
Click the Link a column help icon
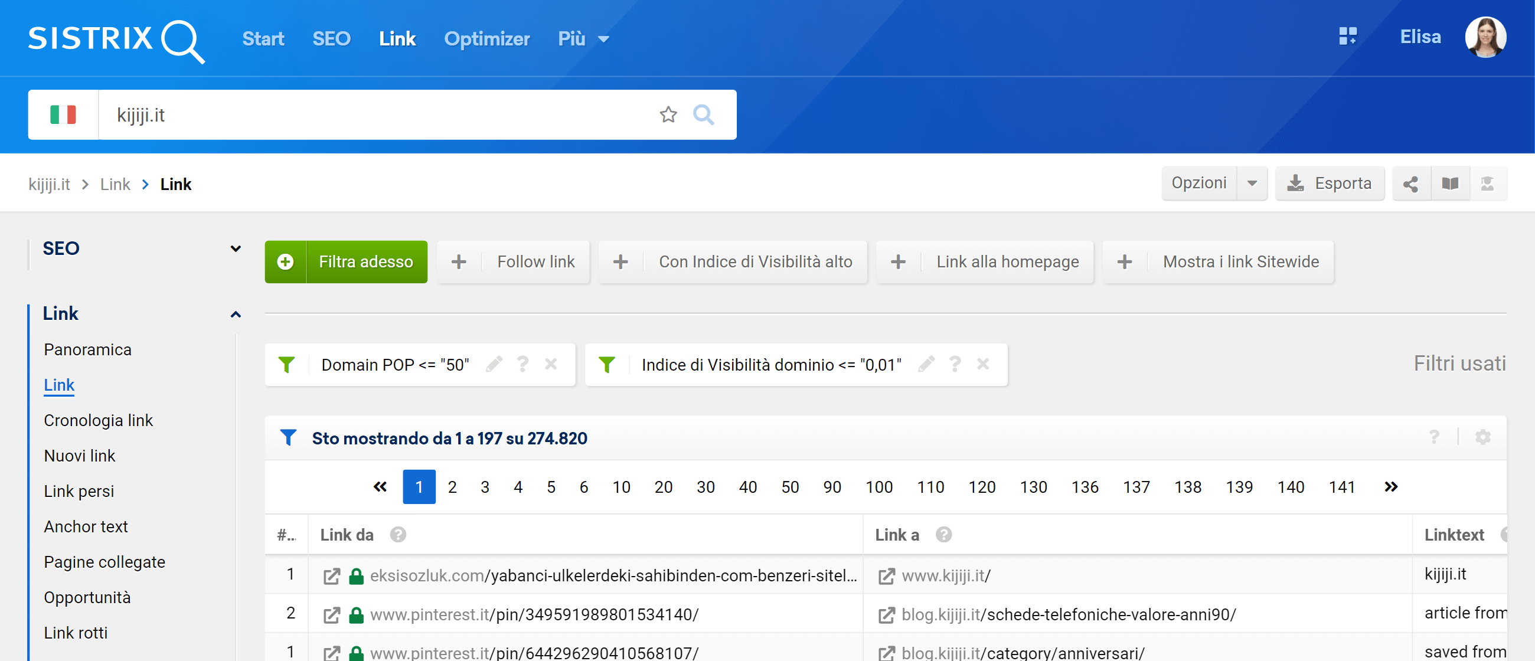pos(943,535)
